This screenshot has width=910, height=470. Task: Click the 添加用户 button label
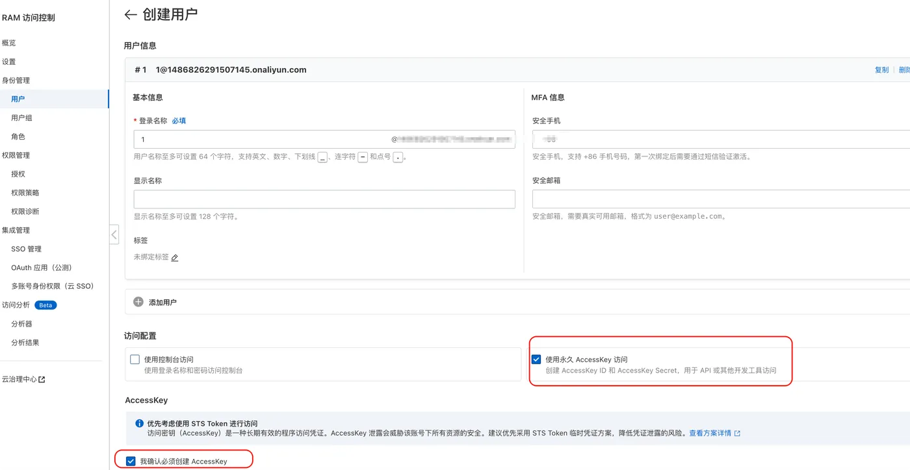point(162,303)
